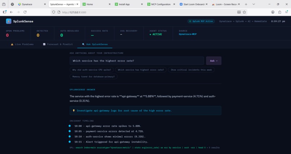Switch to the Loom Screen Recorder tab
Viewport: 291px width, 154px height.
226,4
